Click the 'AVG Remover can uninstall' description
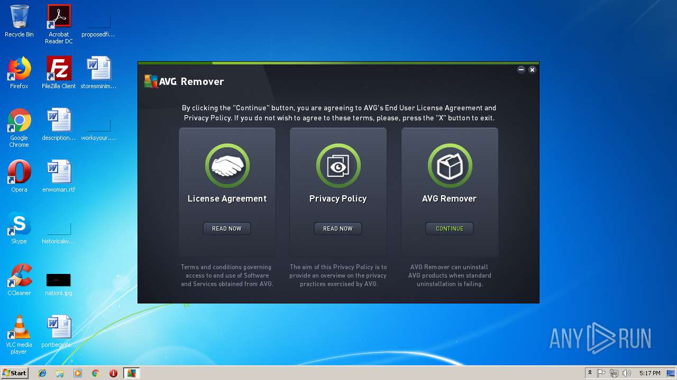The image size is (677, 380). tap(450, 275)
